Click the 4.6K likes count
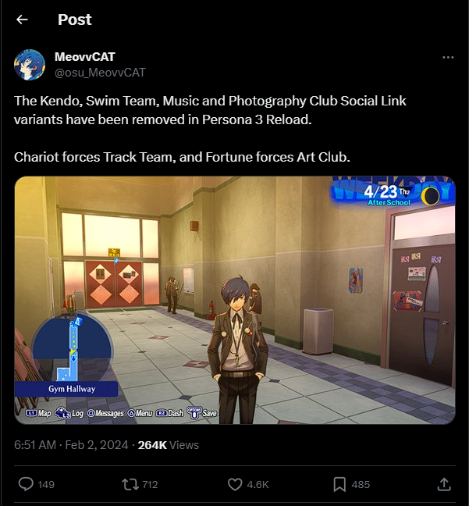 click(x=258, y=484)
